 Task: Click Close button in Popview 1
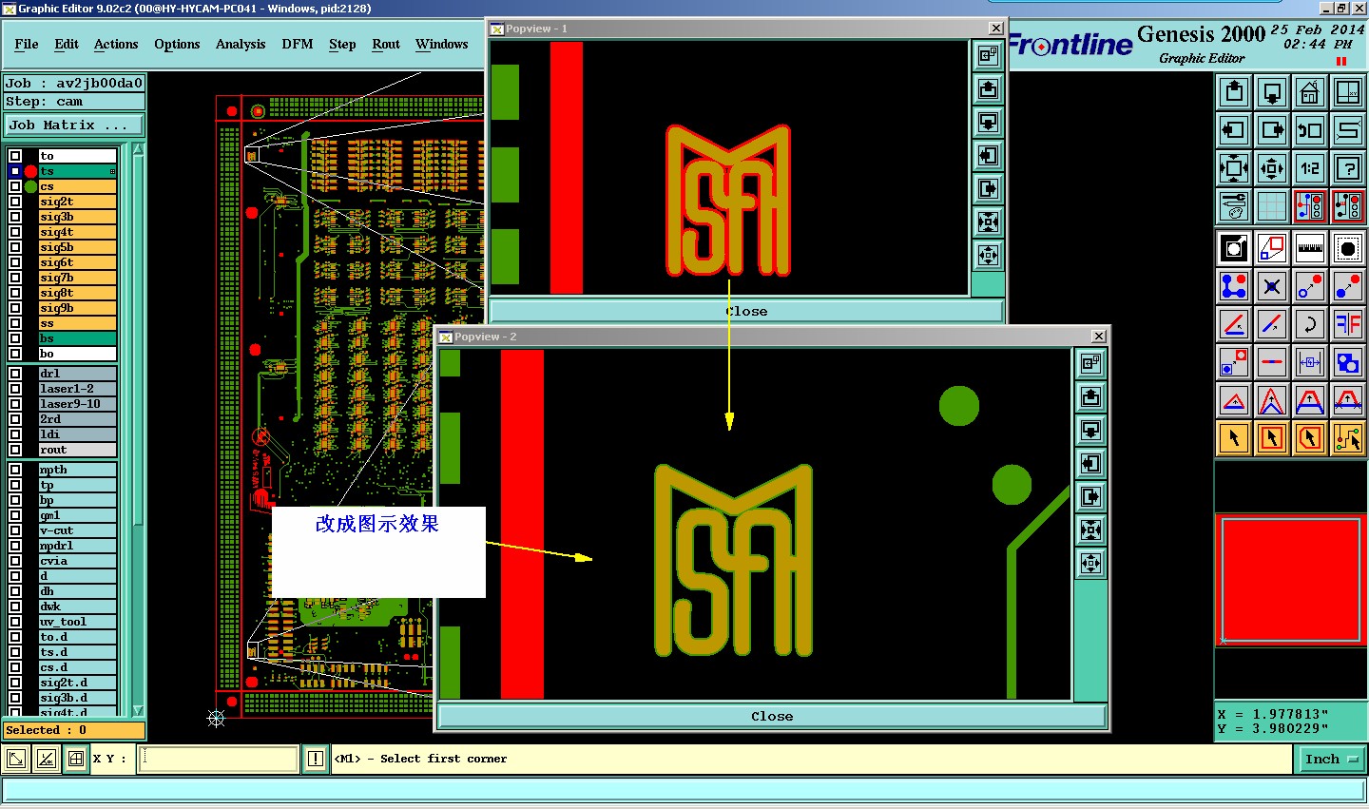point(745,311)
